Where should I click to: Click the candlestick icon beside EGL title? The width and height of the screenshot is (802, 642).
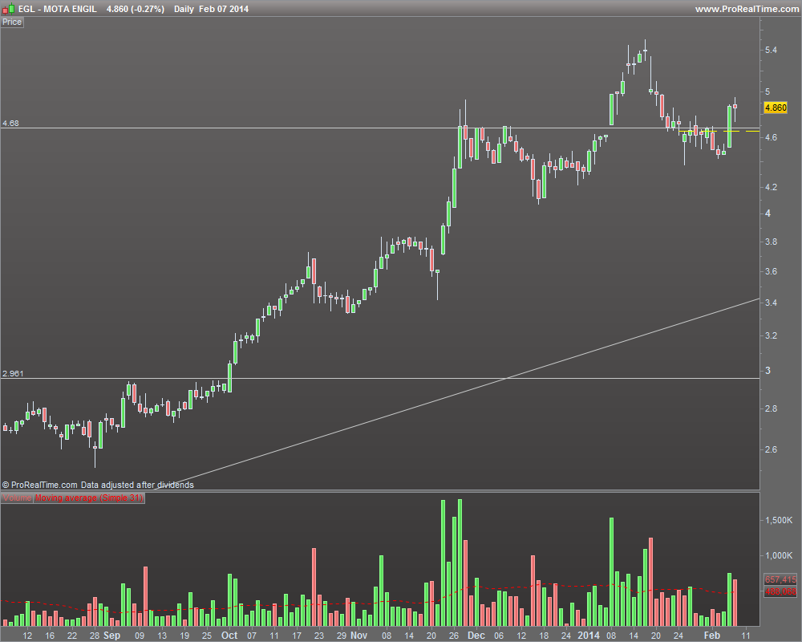(8, 9)
